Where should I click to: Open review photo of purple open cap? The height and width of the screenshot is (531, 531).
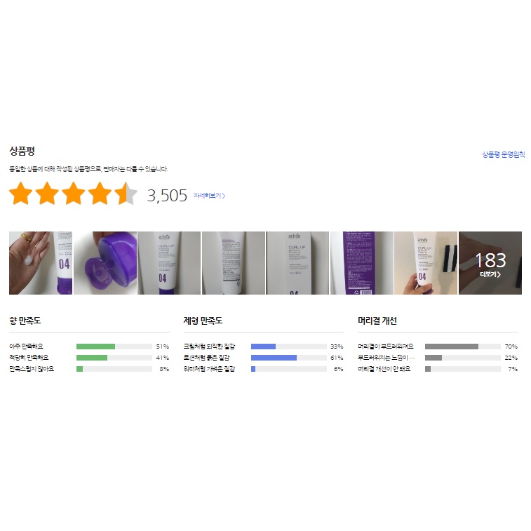click(105, 263)
